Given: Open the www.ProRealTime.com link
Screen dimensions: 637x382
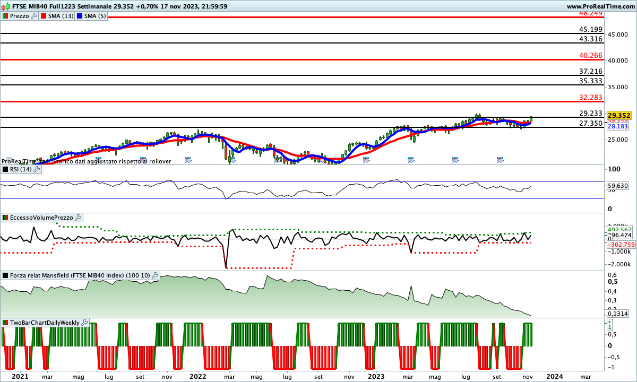Looking at the screenshot, I should point(600,6).
